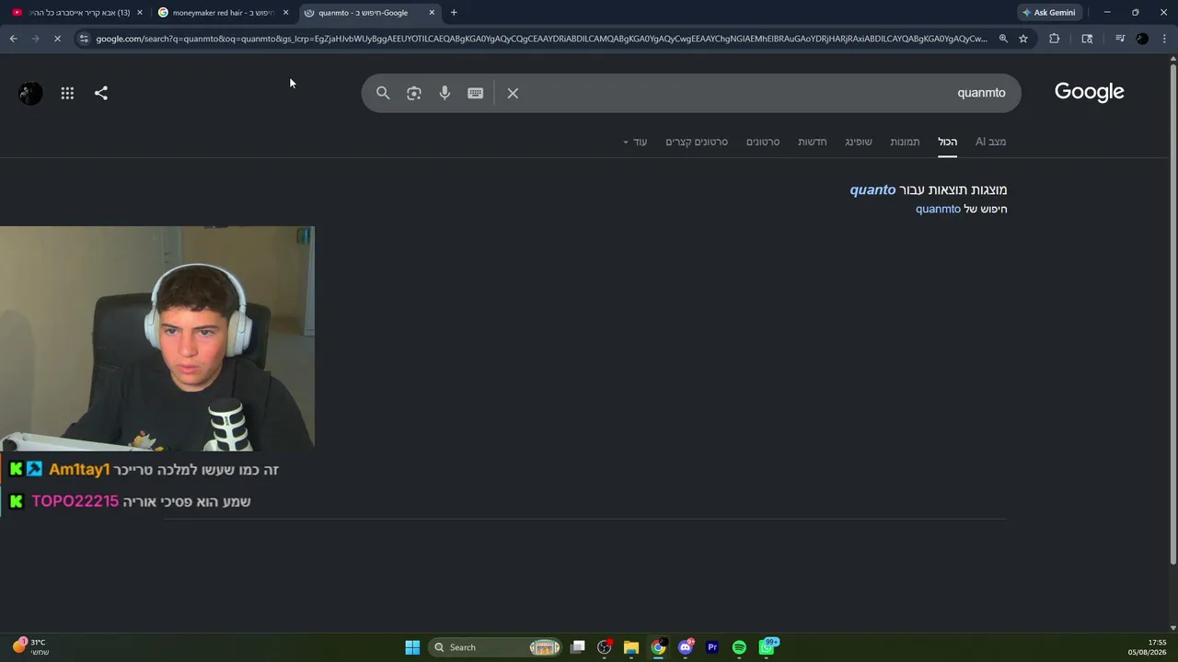Open Spotify from the taskbar

pos(739,647)
